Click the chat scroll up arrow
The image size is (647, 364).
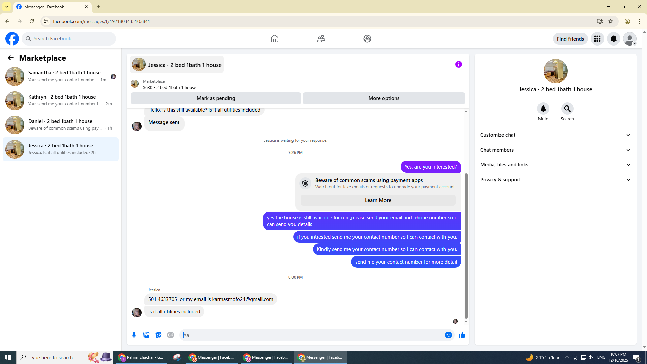[466, 111]
